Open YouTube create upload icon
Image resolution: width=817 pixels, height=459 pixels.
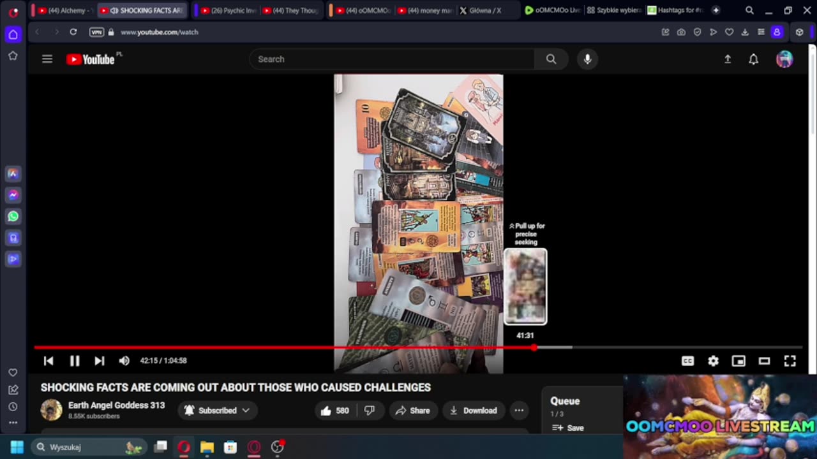(727, 59)
